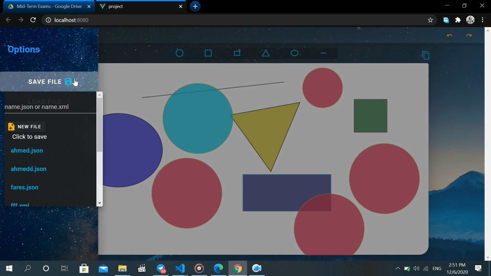
Task: Select the square shape tool
Action: pos(208,53)
